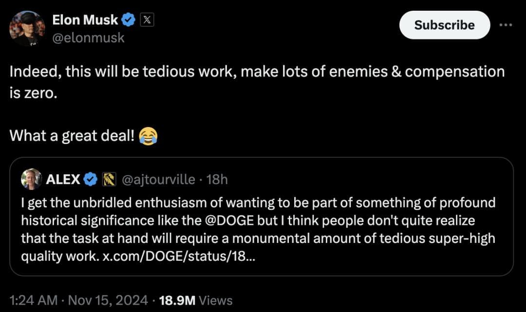Click the 18h timestamp on quoted tweet
This screenshot has height=312, width=526.
[217, 180]
